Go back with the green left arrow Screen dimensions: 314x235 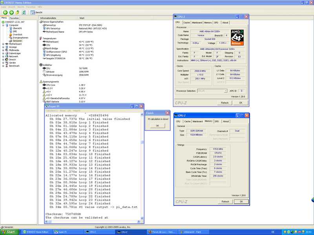5,13
